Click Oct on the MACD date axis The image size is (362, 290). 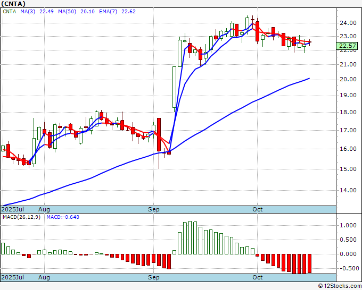258,277
